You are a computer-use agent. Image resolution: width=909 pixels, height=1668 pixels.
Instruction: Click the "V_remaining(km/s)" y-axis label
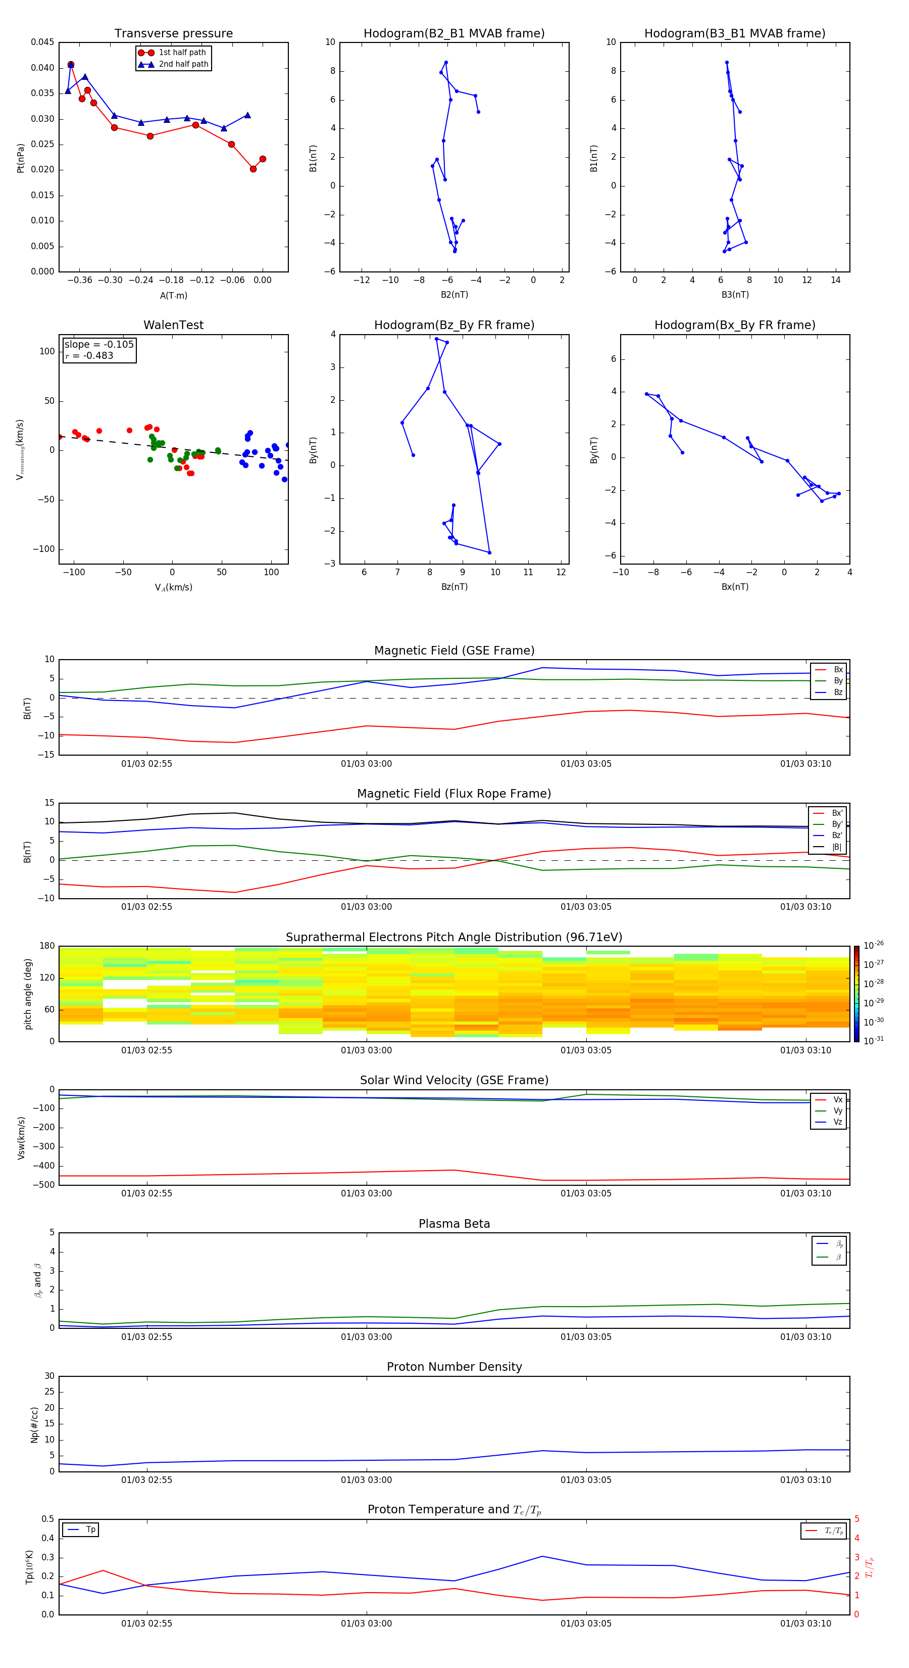click(x=20, y=449)
